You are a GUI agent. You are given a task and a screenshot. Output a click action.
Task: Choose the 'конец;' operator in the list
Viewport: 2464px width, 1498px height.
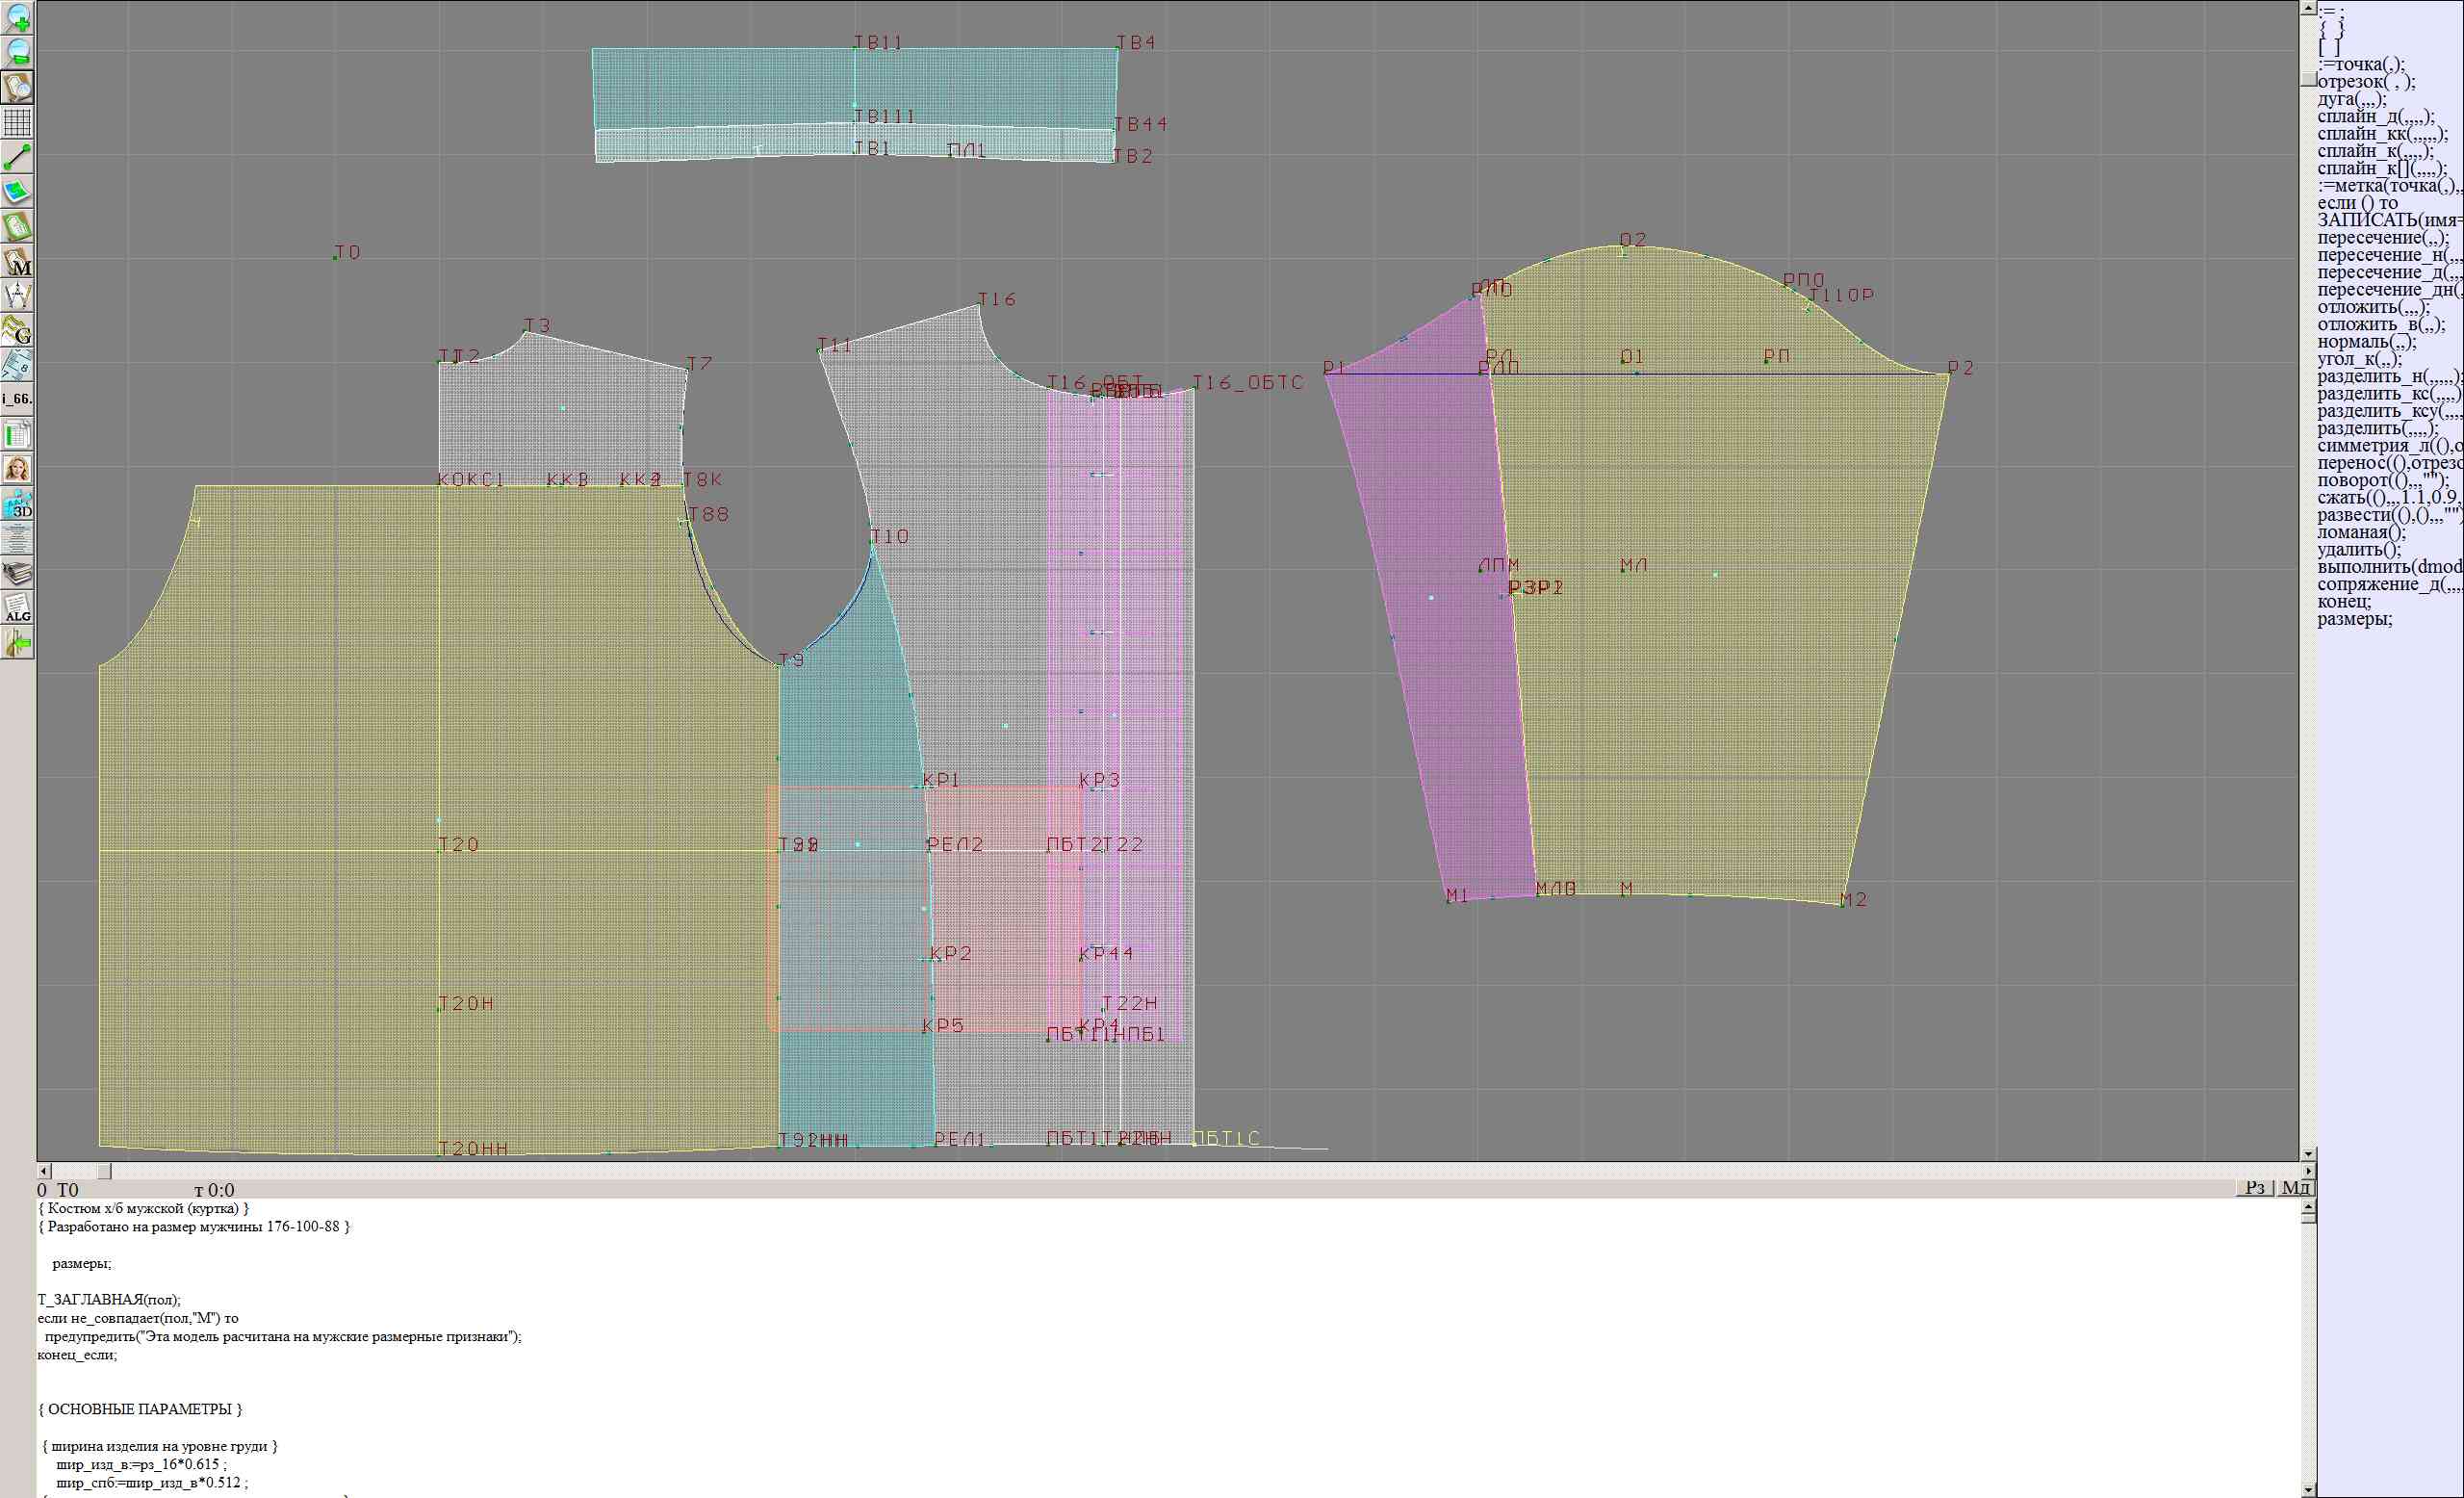[x=2344, y=601]
